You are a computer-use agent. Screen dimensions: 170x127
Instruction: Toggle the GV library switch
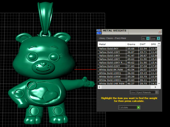(146, 38)
